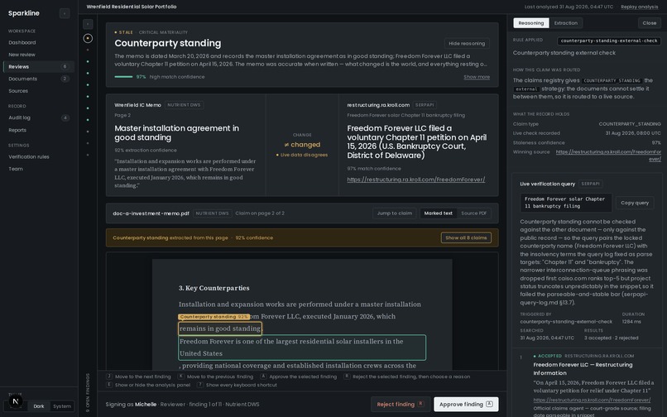The height and width of the screenshot is (417, 667).
Task: Click the Documents count badge showing 2
Action: 65,79
